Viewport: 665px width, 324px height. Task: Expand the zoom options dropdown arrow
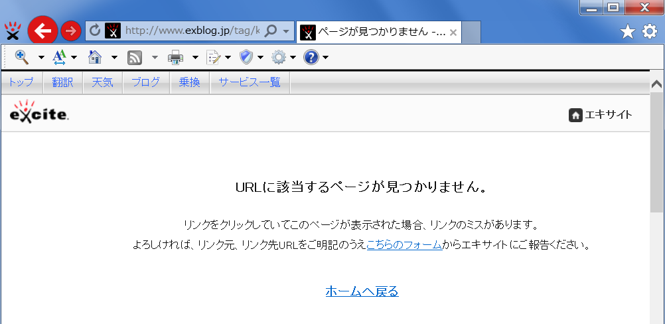41,57
